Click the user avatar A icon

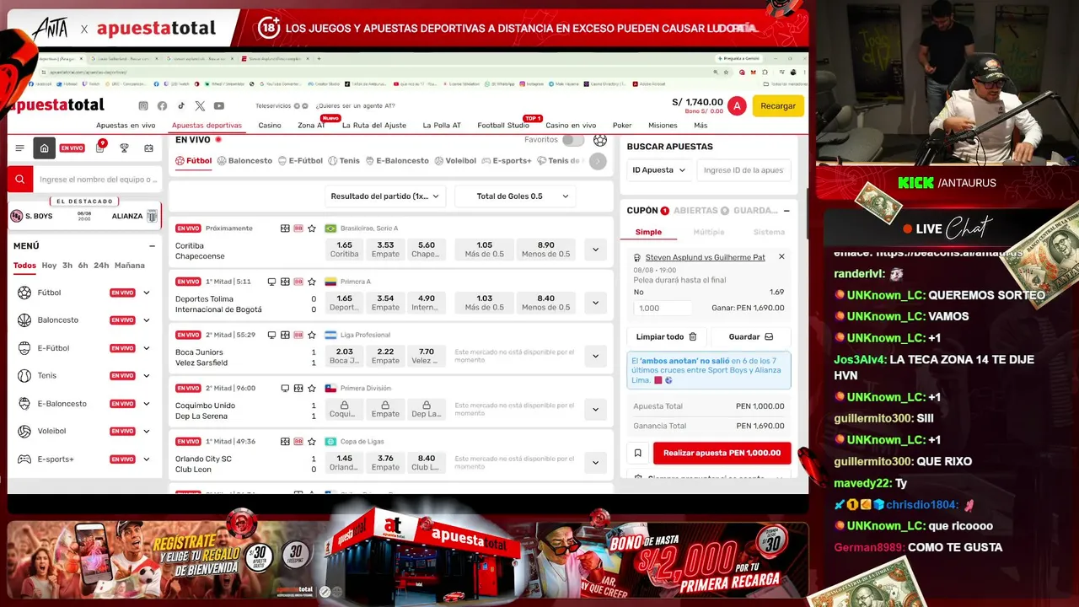pyautogui.click(x=737, y=106)
